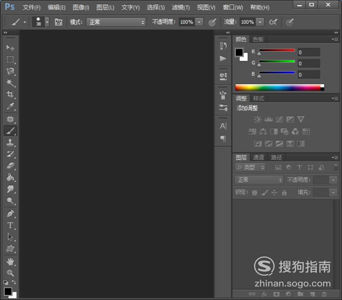Add a Curves adjustment
342x300 pixels.
(x=279, y=119)
